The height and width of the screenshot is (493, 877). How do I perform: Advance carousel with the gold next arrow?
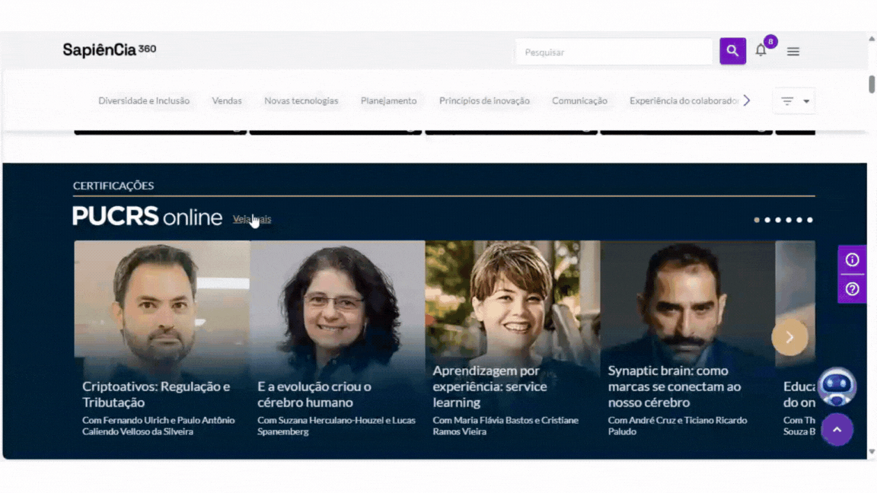(x=789, y=337)
